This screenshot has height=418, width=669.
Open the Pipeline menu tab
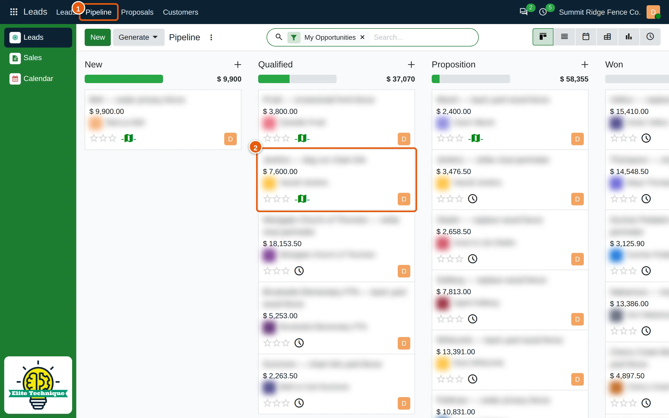[99, 12]
